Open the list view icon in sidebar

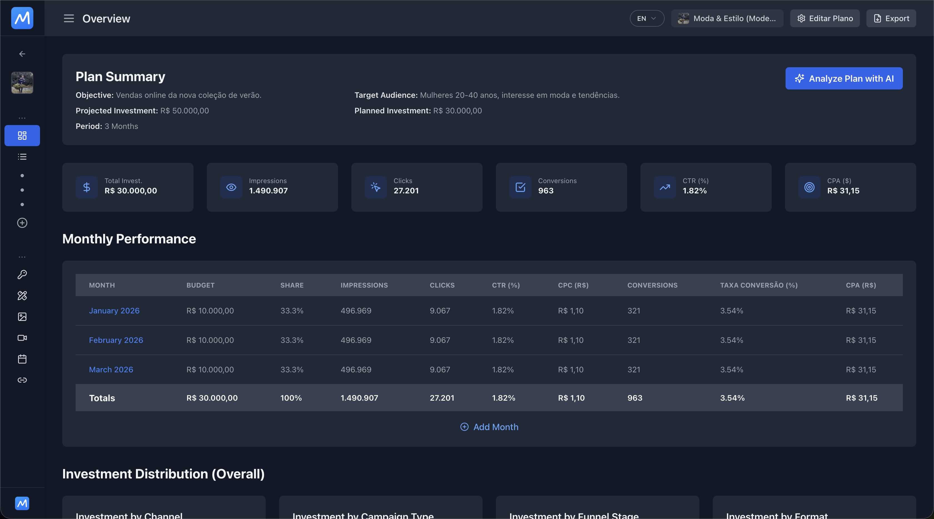(22, 157)
